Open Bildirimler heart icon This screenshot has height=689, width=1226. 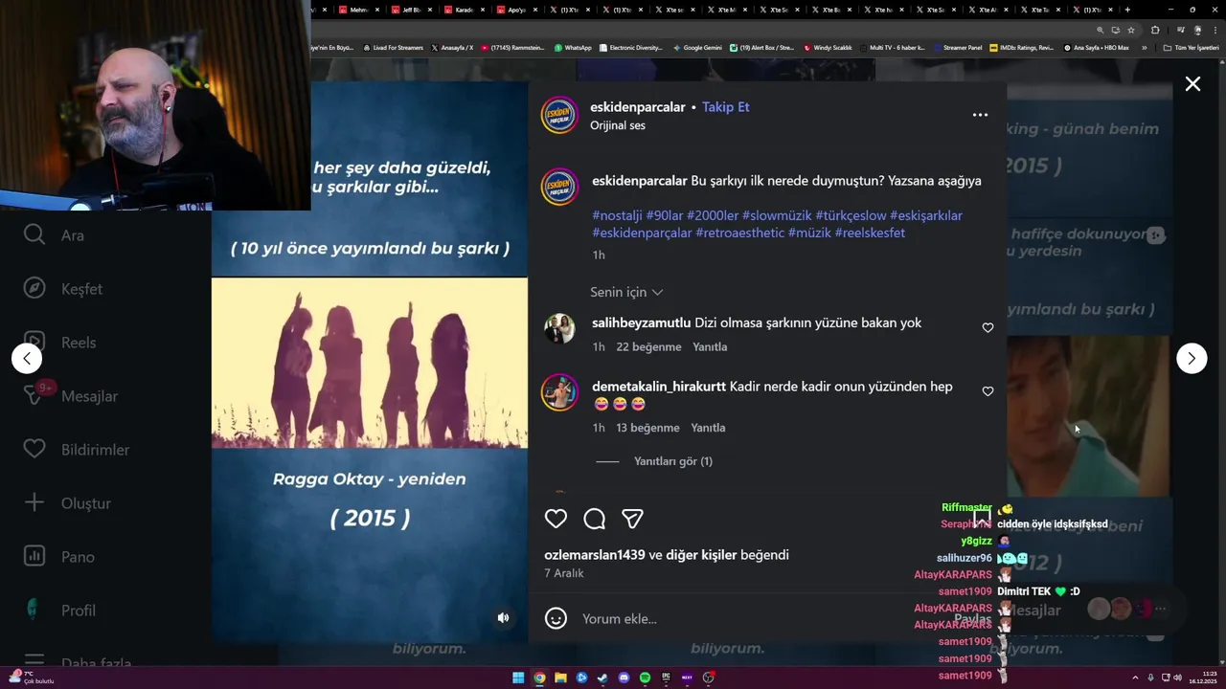click(x=34, y=449)
